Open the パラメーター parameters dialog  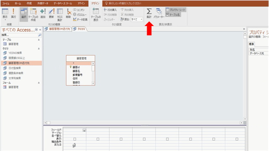[159, 13]
